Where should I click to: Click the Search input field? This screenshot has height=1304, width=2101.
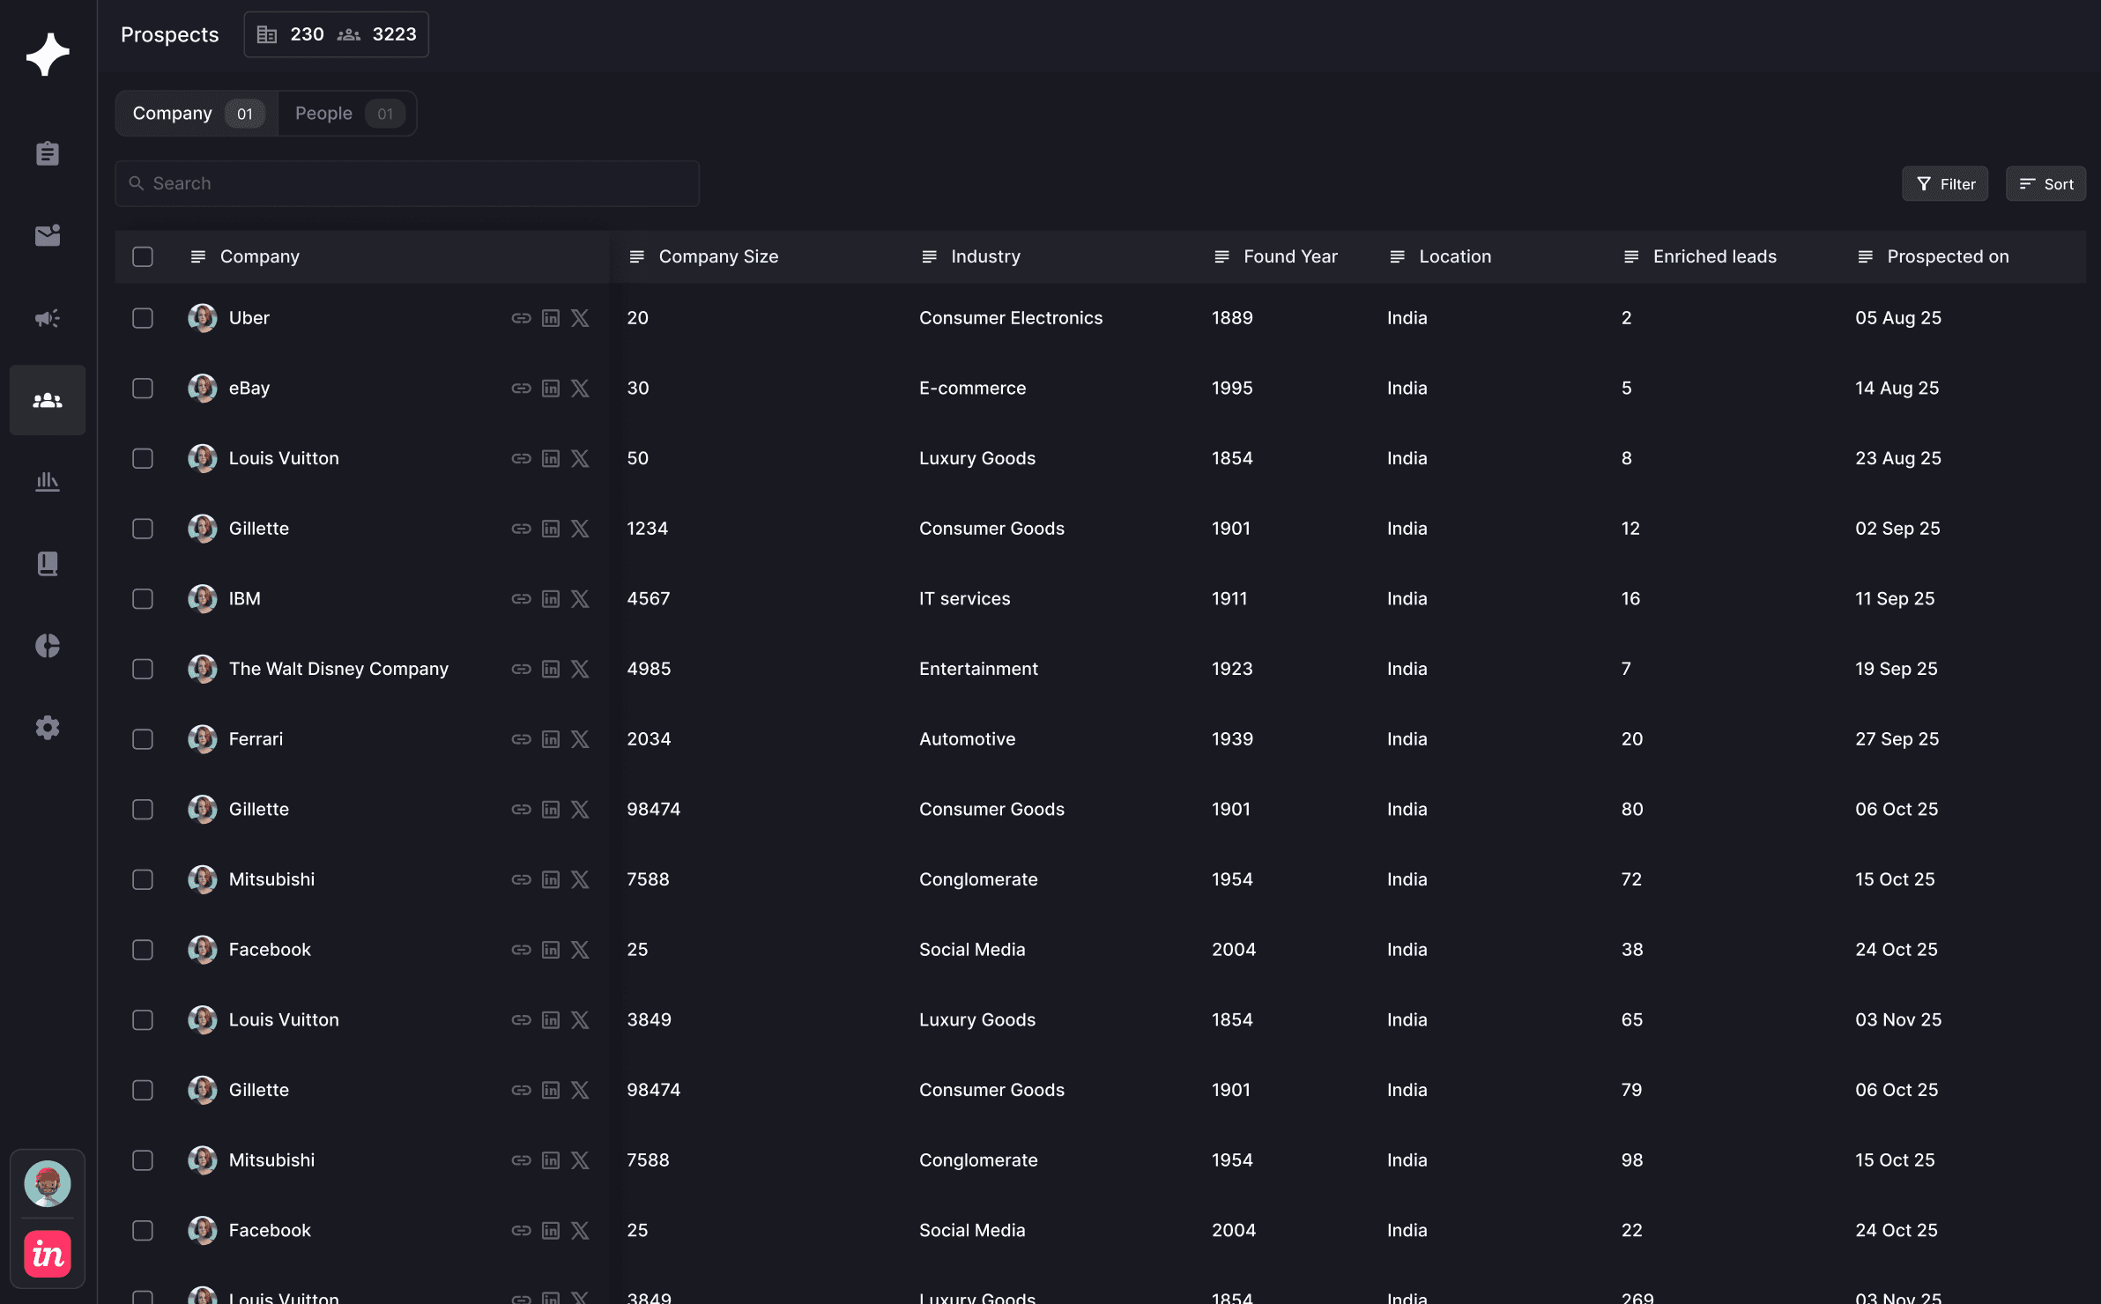click(407, 183)
